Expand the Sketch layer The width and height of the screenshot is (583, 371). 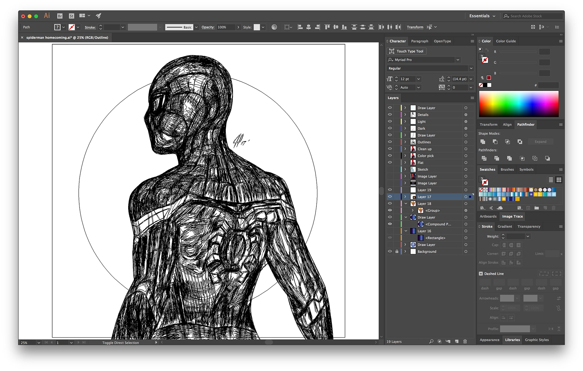point(405,169)
